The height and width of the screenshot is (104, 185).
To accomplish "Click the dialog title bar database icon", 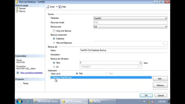I will pyautogui.click(x=17, y=2).
